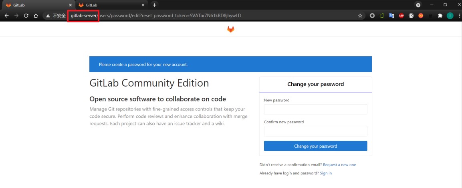The height and width of the screenshot is (188, 462).
Task: Click the GitLab fox logo on the page
Action: coord(230,29)
